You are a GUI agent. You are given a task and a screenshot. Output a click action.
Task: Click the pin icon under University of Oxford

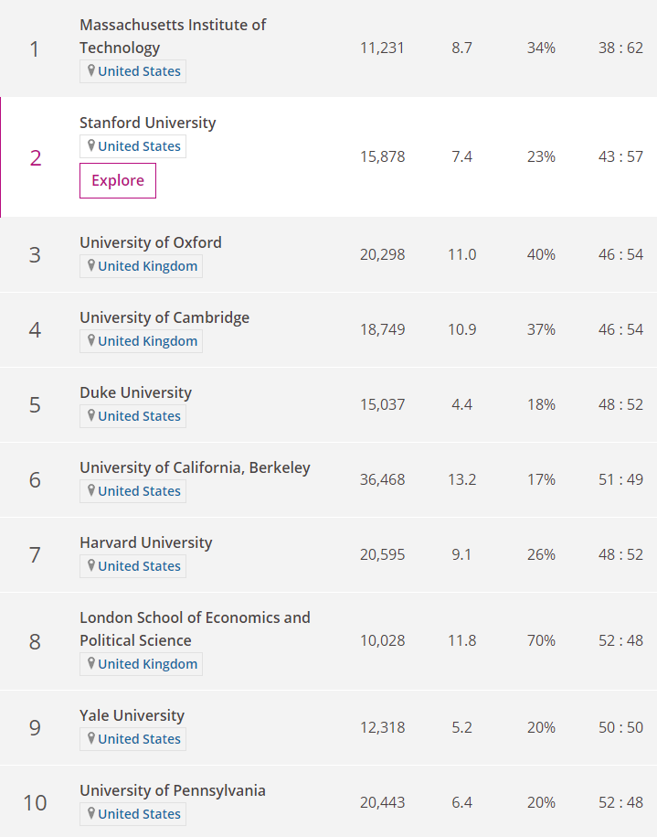pyautogui.click(x=91, y=265)
